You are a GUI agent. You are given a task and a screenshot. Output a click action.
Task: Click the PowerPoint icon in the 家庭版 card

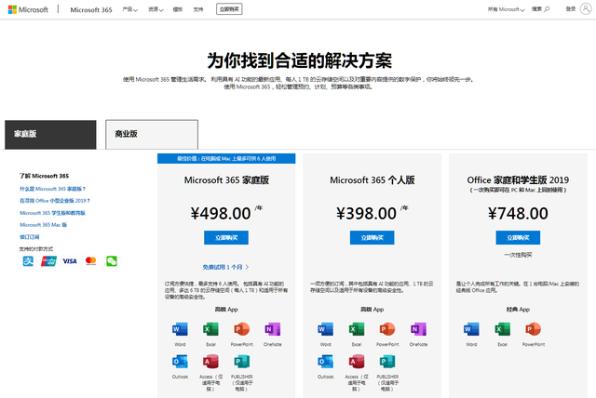point(242,329)
